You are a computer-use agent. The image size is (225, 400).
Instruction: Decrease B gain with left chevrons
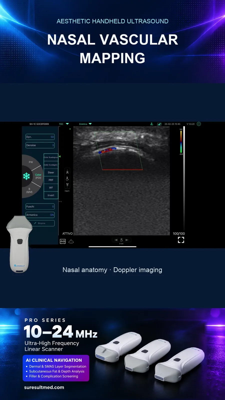[x=116, y=240]
